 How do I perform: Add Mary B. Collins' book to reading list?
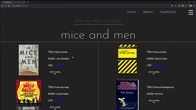point(154,73)
